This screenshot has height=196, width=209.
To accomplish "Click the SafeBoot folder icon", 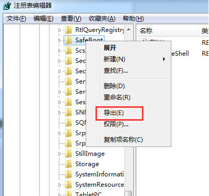I will click(x=68, y=40).
